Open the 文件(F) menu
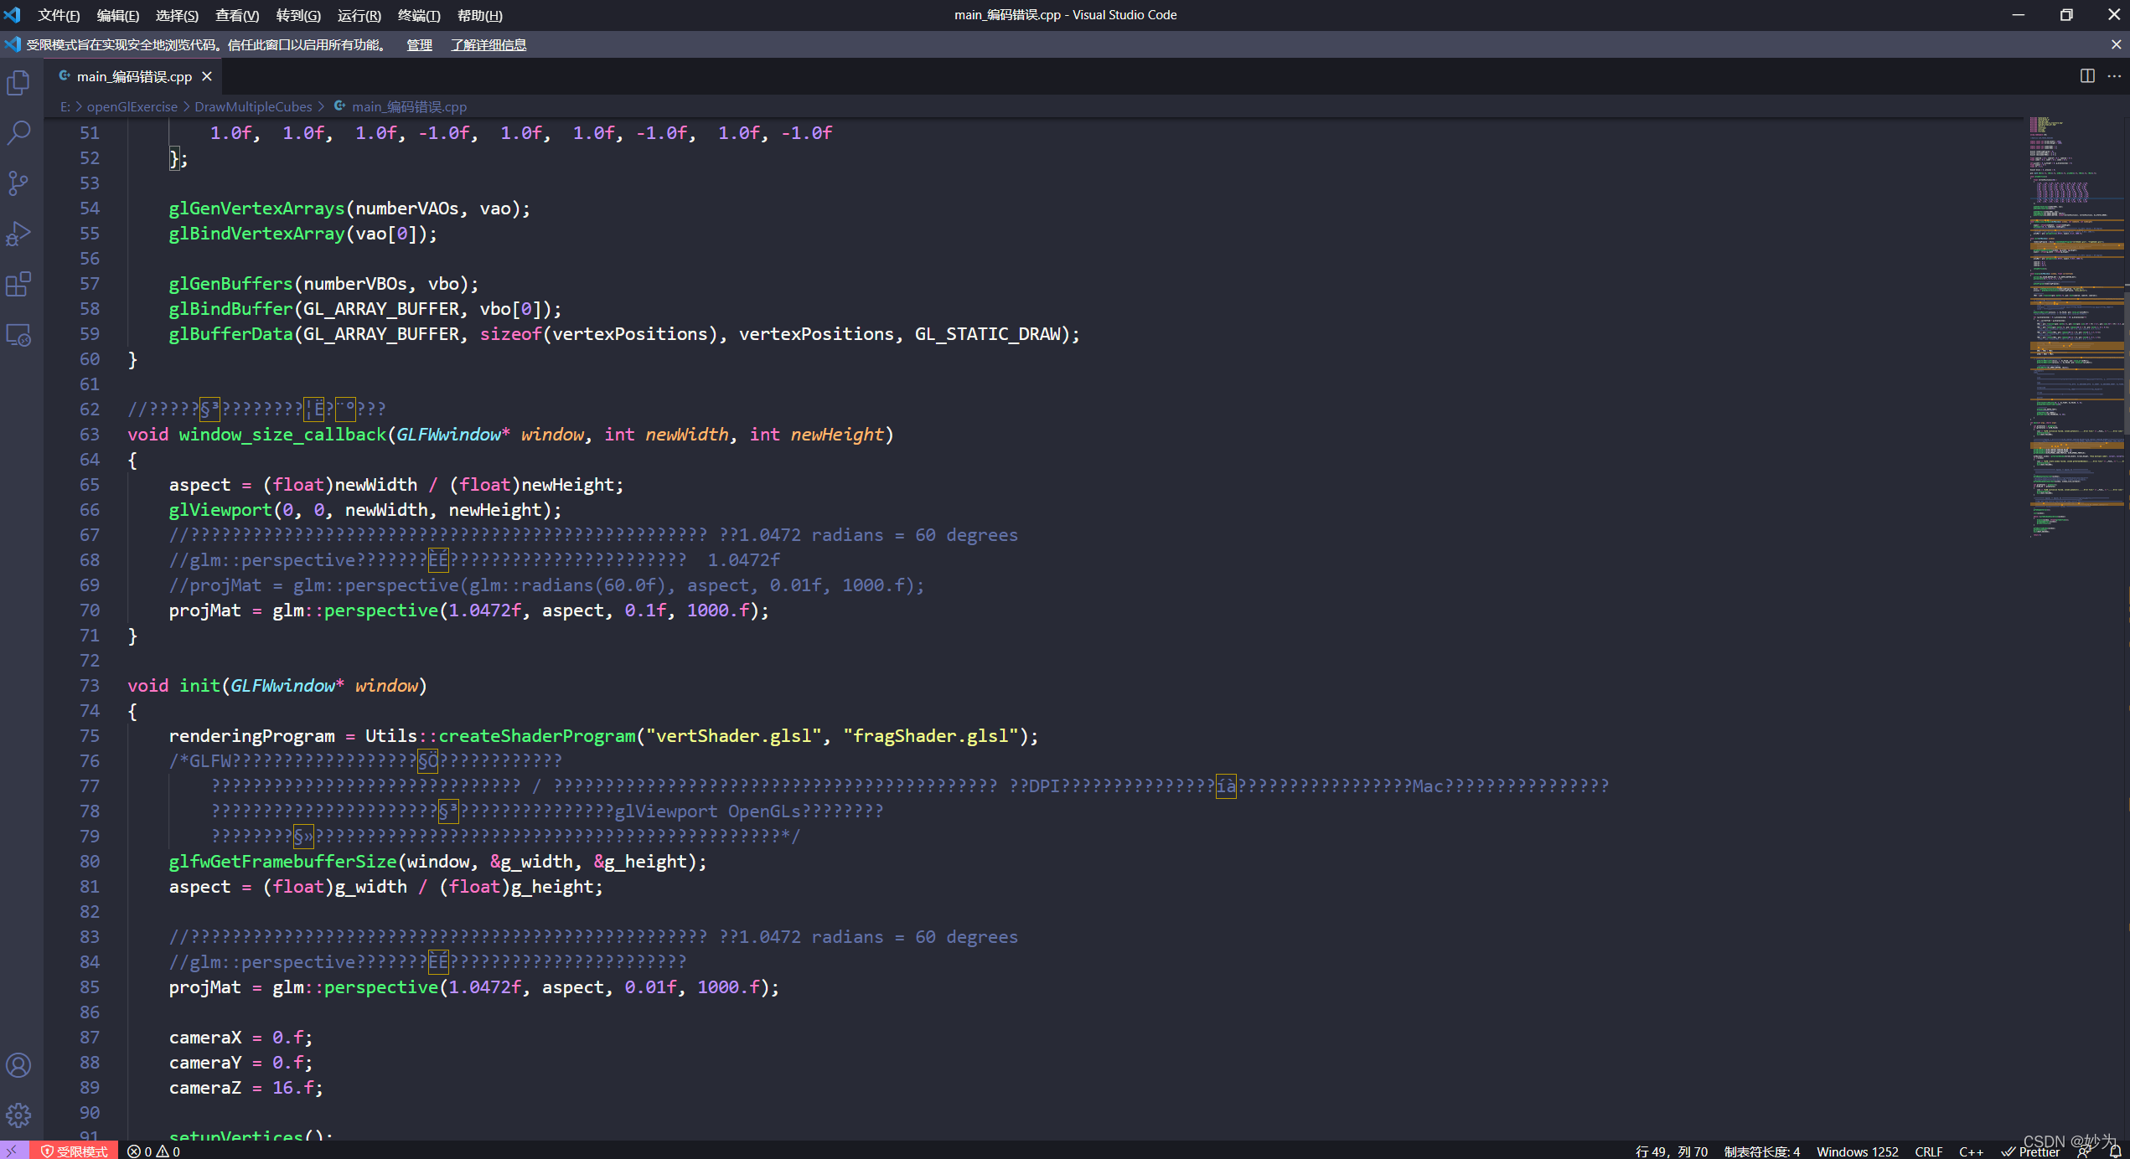Viewport: 2130px width, 1159px height. click(x=59, y=15)
